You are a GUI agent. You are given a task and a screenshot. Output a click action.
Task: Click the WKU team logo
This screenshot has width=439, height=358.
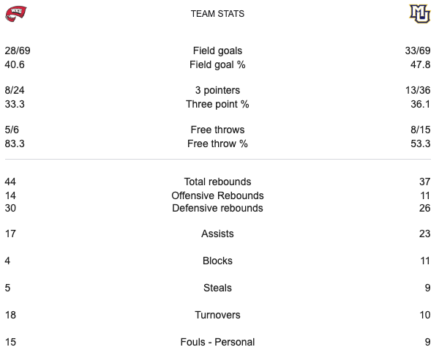tap(15, 13)
